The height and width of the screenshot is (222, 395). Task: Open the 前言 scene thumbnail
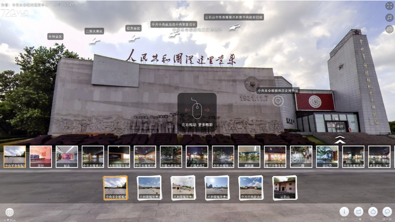(x=66, y=156)
